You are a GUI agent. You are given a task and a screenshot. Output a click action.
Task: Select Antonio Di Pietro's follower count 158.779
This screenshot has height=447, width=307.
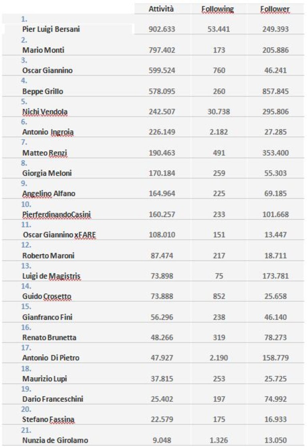point(275,358)
